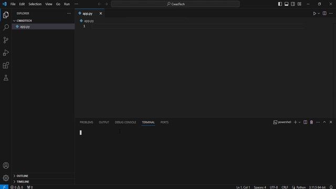Close the app.py editor tab
336x189 pixels.
tap(101, 13)
